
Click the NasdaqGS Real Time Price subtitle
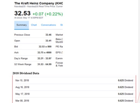(x=39, y=6)
